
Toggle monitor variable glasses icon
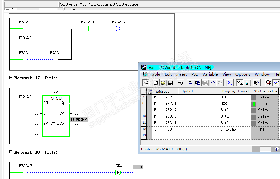tap(276, 83)
